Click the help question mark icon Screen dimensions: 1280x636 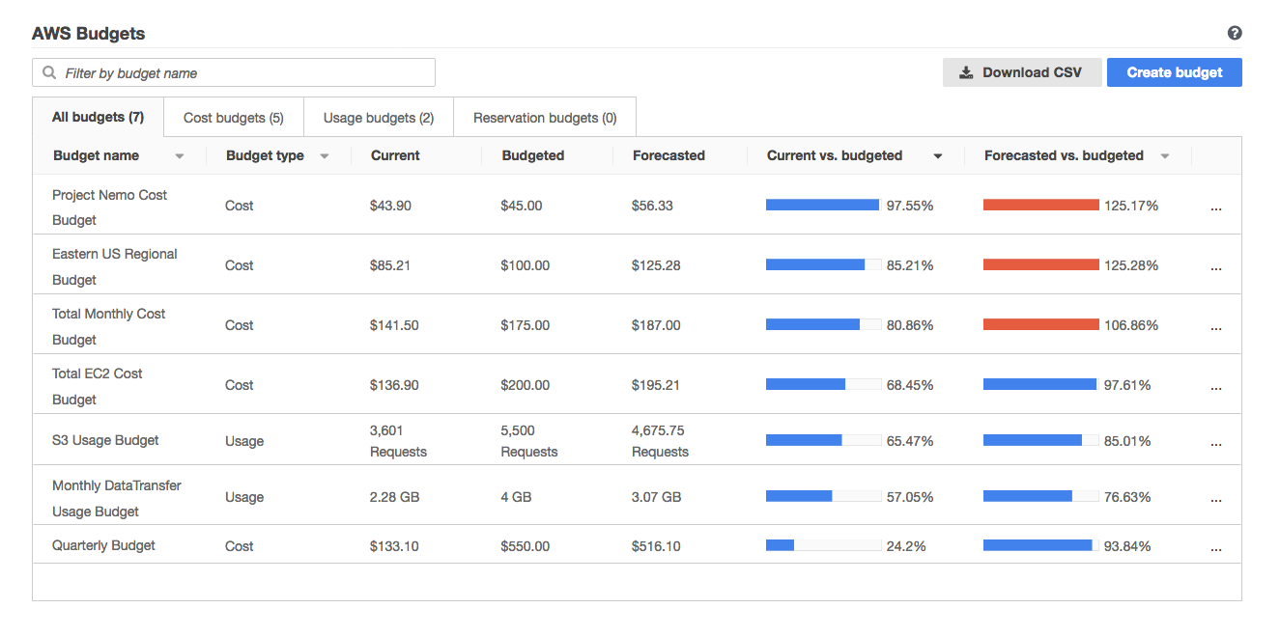click(1235, 33)
